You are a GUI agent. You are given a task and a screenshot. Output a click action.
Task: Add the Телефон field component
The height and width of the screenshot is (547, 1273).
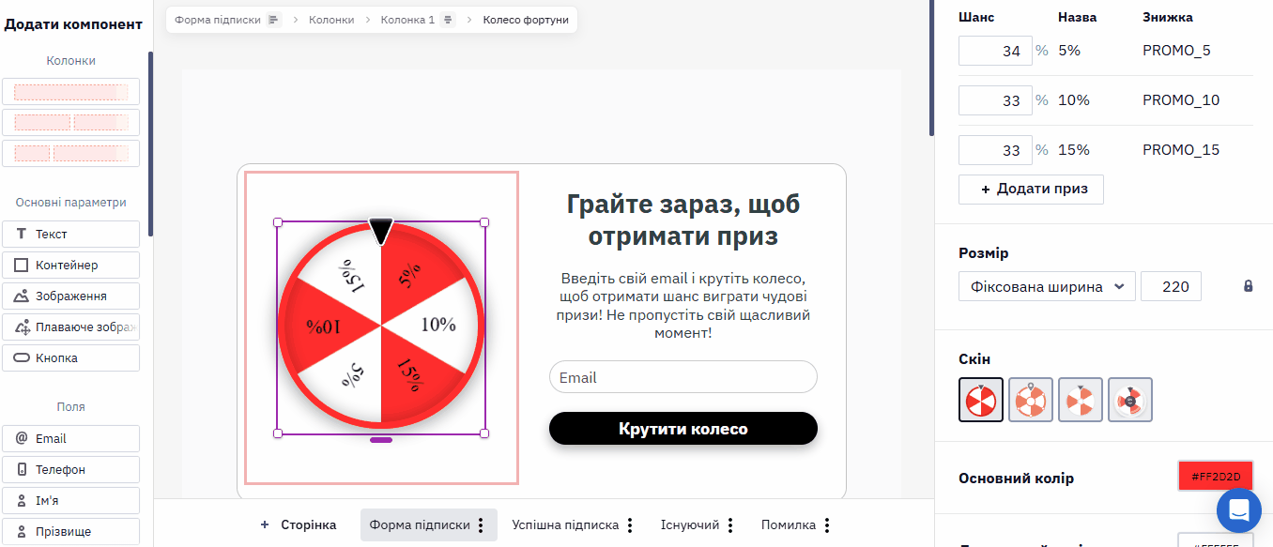pyautogui.click(x=71, y=469)
